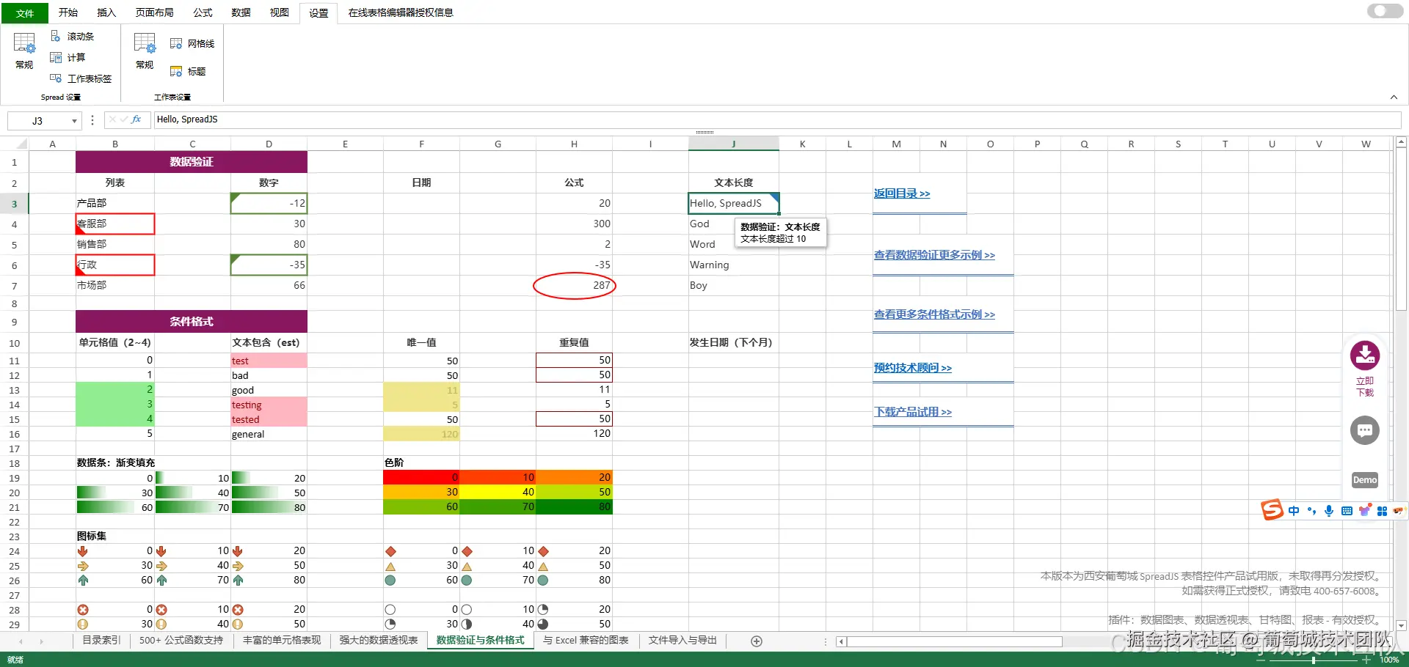Click the Demo badge icon
This screenshot has height=667, width=1409.
1365,480
